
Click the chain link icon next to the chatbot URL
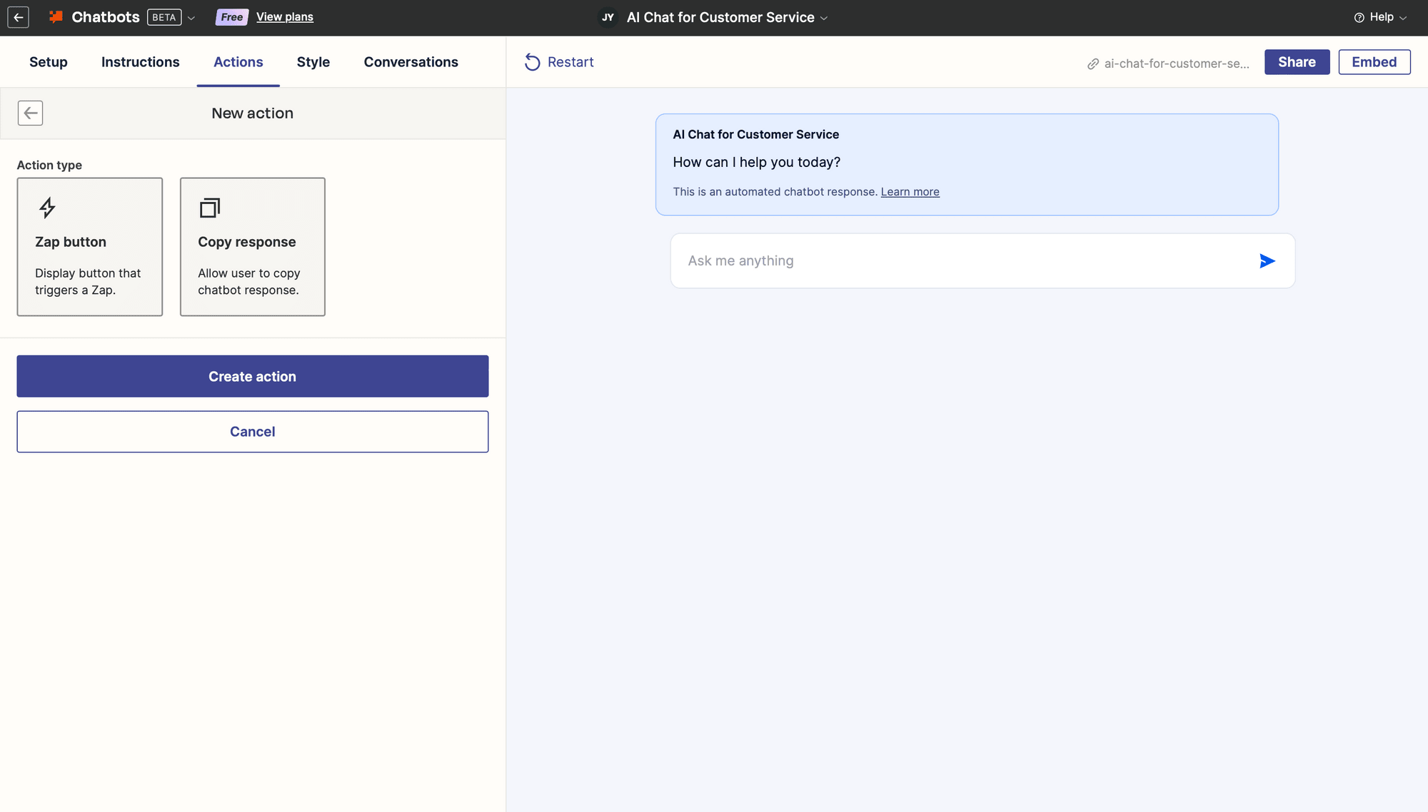(x=1092, y=64)
